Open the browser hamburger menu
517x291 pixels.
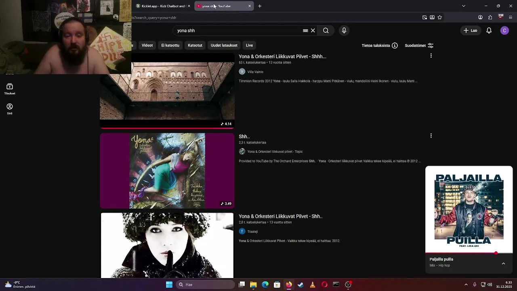(x=511, y=17)
